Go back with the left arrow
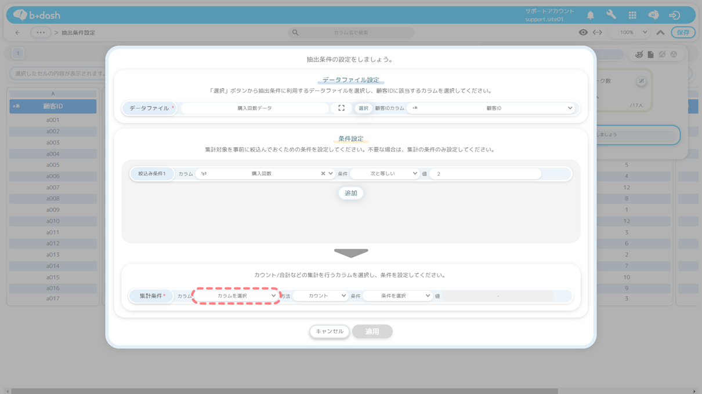Image resolution: width=702 pixels, height=394 pixels. coord(17,32)
